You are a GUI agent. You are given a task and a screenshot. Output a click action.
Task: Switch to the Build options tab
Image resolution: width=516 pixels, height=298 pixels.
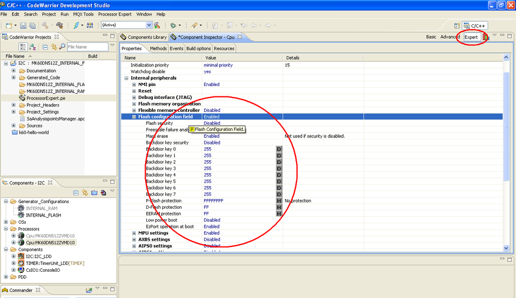[198, 48]
